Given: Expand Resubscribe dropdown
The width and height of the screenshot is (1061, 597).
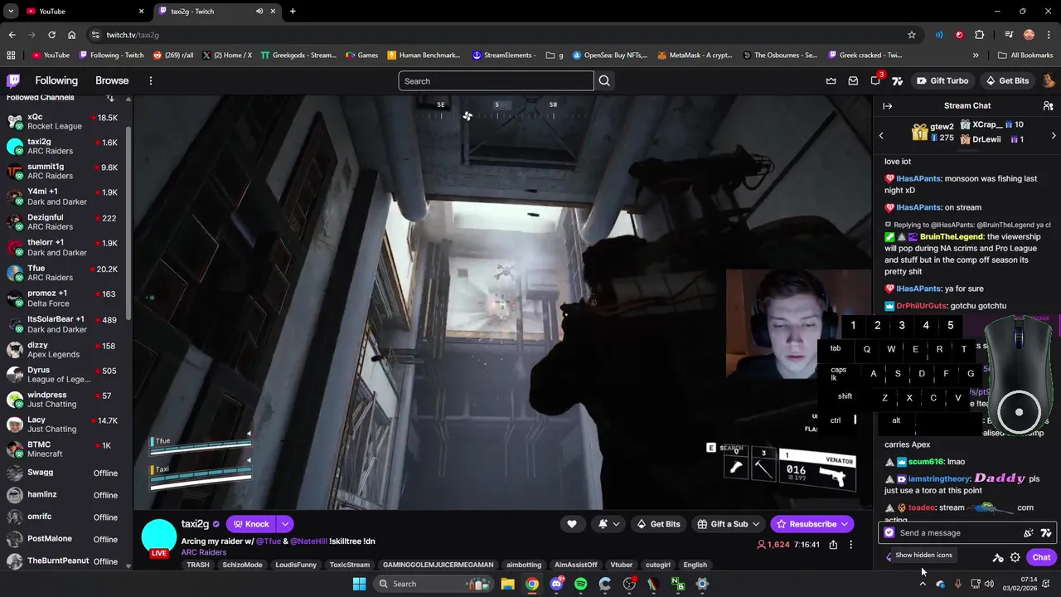Looking at the screenshot, I should (845, 524).
